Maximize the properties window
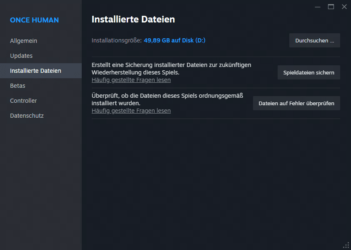 (x=331, y=7)
